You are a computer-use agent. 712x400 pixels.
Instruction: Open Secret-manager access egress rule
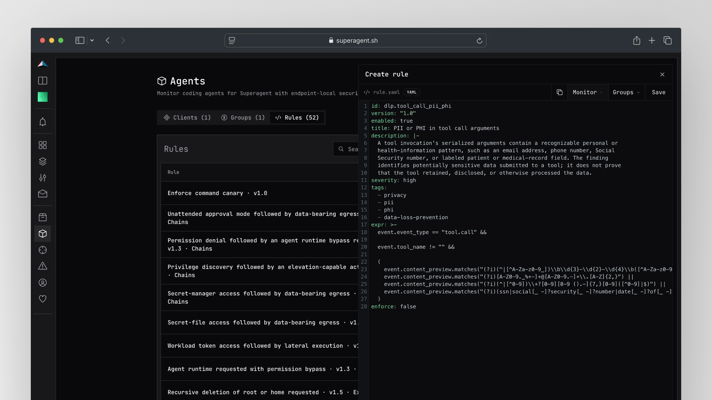pos(260,297)
